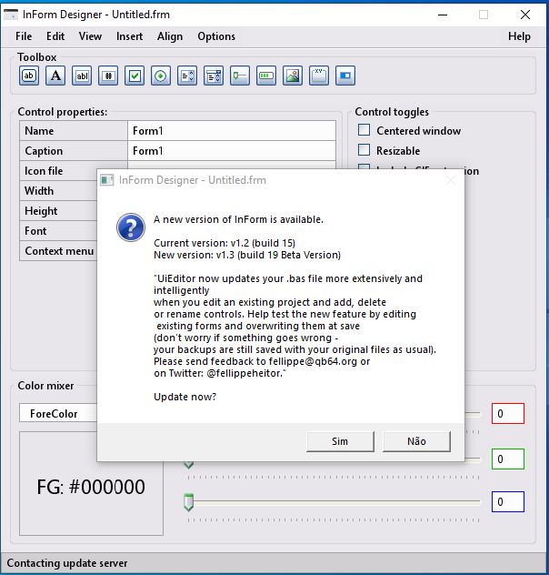Viewport: 549px width, 575px height.
Task: Toggle the Resizable checkbox
Action: [364, 149]
